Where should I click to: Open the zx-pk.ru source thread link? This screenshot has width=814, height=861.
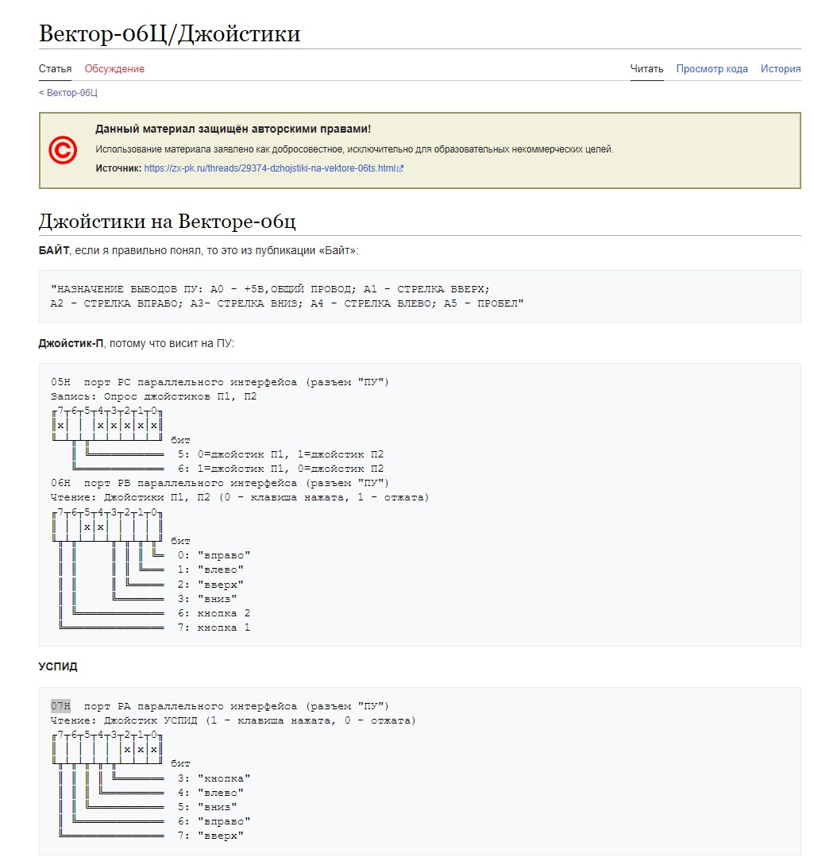point(269,169)
